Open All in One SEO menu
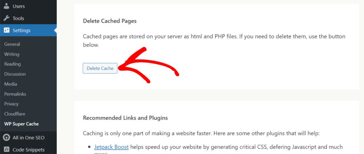This screenshot has width=364, height=154. tap(28, 137)
